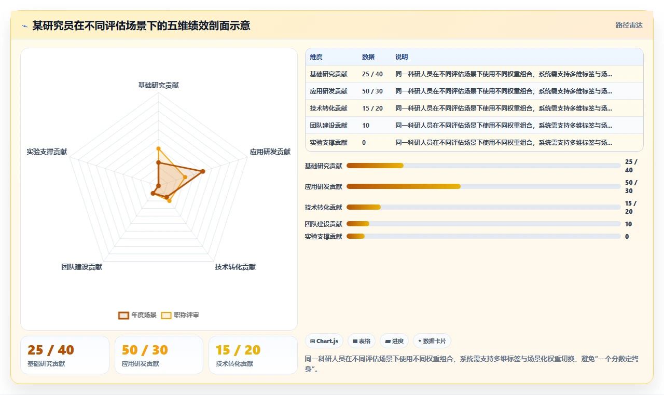
Task: Select the 团队建设贡献 table row name
Action: pyautogui.click(x=328, y=126)
